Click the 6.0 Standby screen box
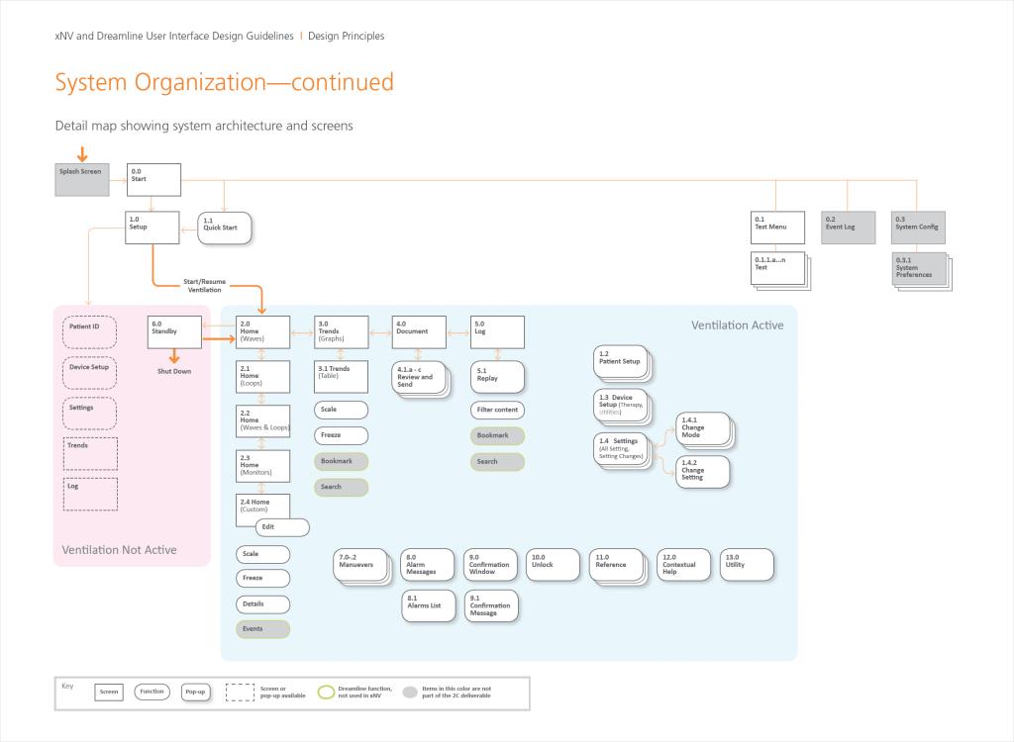This screenshot has width=1014, height=742. (x=174, y=332)
